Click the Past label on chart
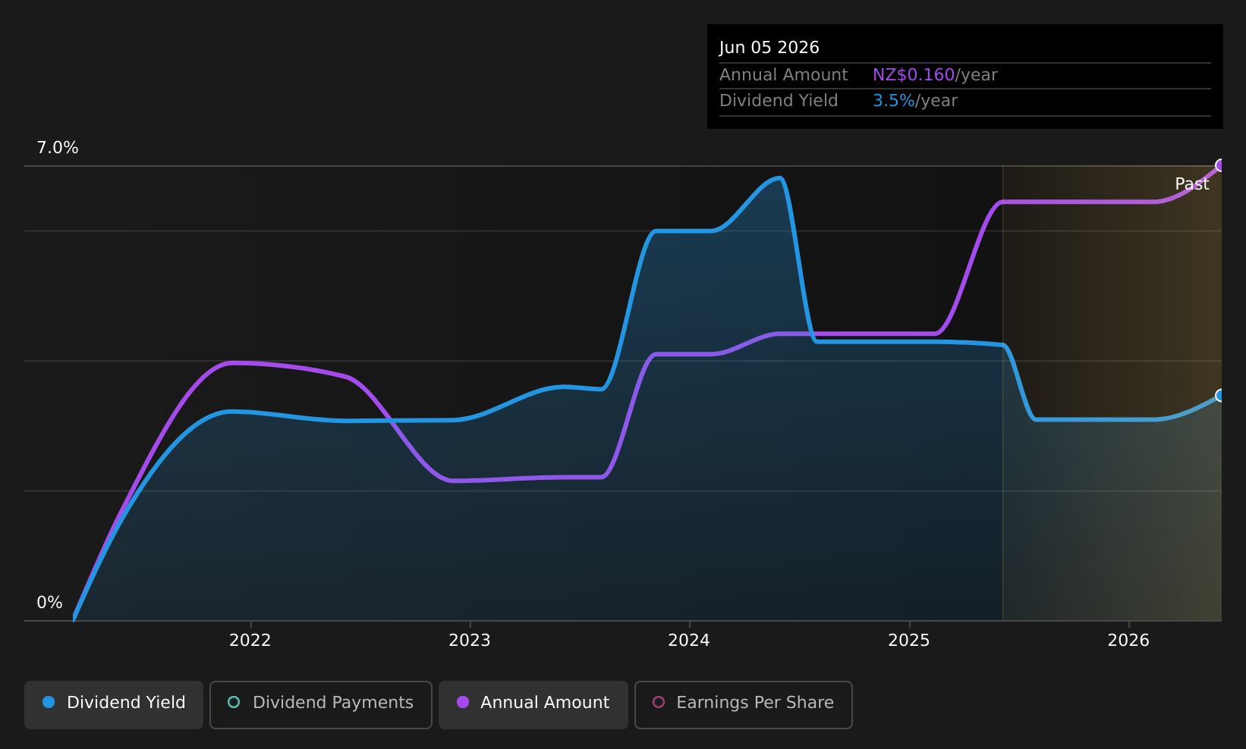The width and height of the screenshot is (1246, 749). pos(1192,184)
